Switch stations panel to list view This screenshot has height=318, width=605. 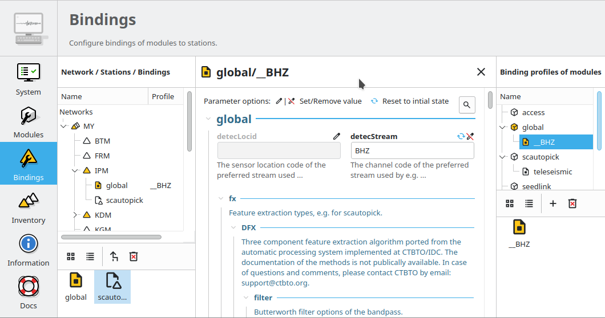(x=90, y=256)
